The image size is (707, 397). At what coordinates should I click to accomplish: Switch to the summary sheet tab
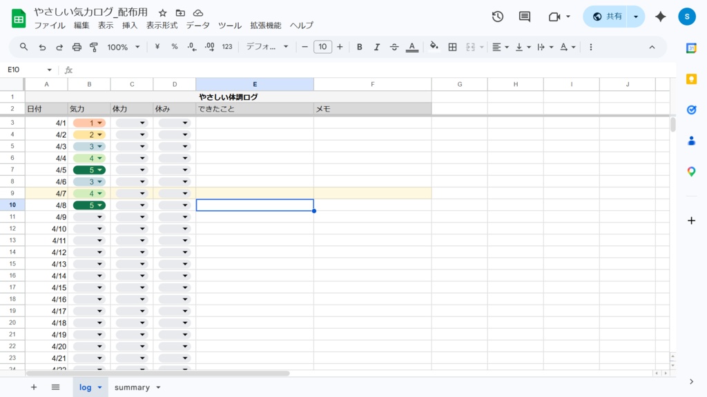coord(132,387)
